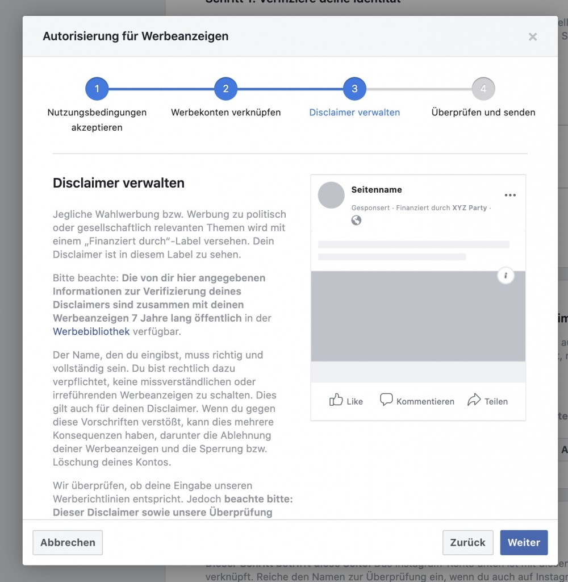Click the XYZ Party disclaimer text
The image size is (568, 582).
tap(469, 207)
